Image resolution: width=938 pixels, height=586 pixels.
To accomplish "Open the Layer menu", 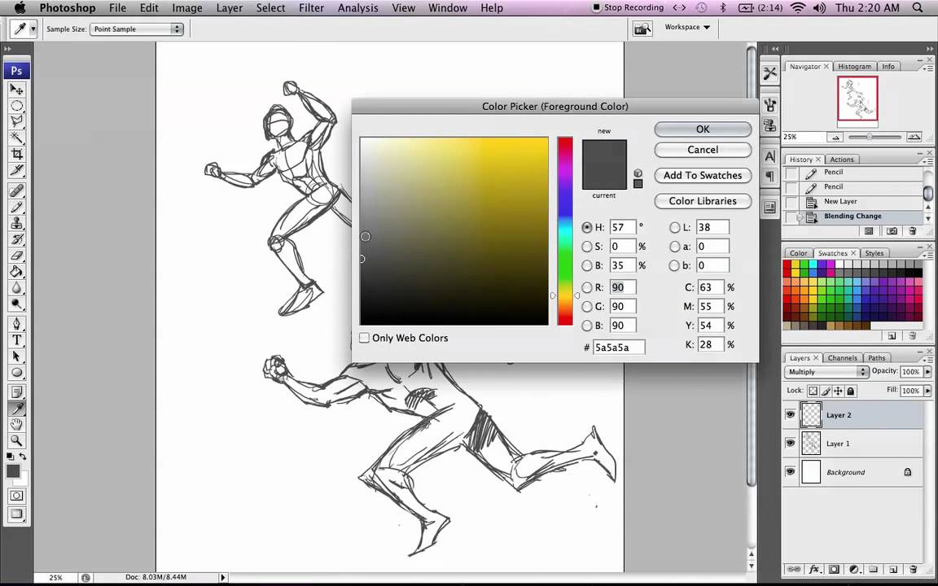I will pyautogui.click(x=229, y=8).
